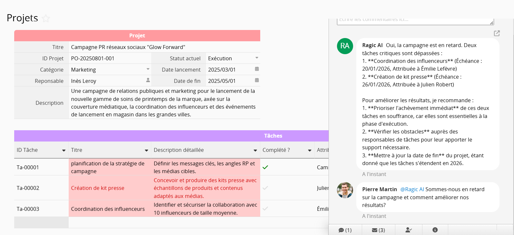Click the comment text input box
Viewport: 514px width, 235px height.
click(415, 21)
